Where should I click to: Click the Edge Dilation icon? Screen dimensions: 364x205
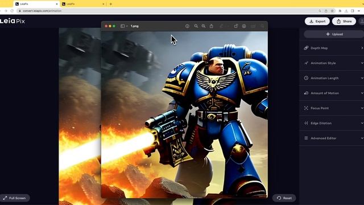(306, 123)
